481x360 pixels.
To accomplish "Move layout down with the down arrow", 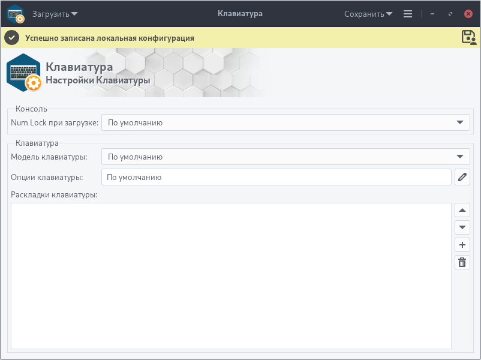I will tap(462, 227).
